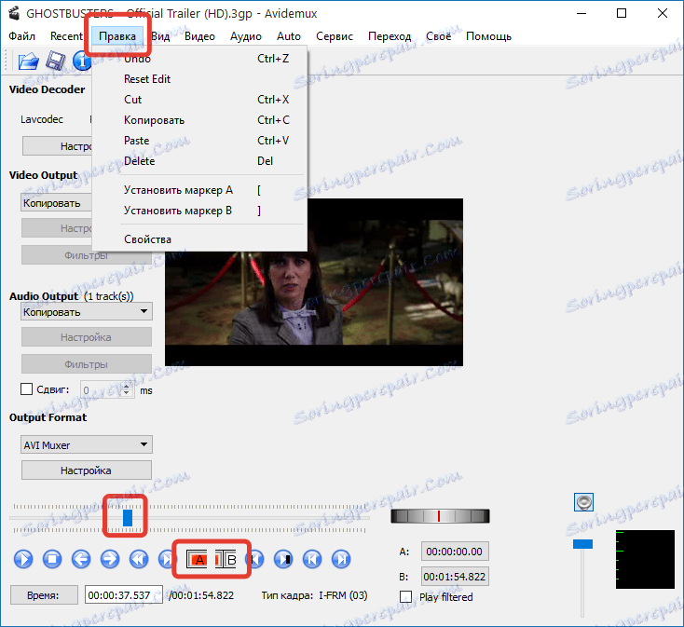The image size is (684, 627).
Task: Choose Reset Edit from menu
Action: (x=199, y=79)
